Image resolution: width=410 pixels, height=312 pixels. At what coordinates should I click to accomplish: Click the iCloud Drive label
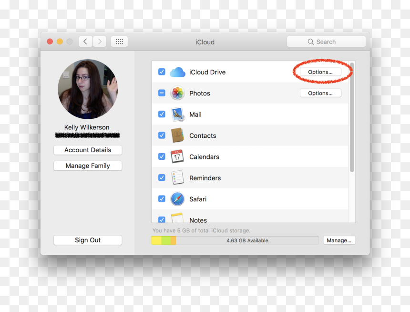(x=207, y=72)
